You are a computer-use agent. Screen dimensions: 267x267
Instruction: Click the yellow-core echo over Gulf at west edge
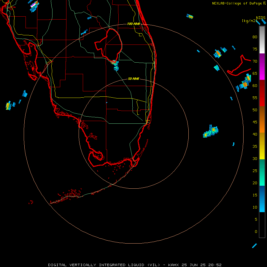[x=8, y=106]
